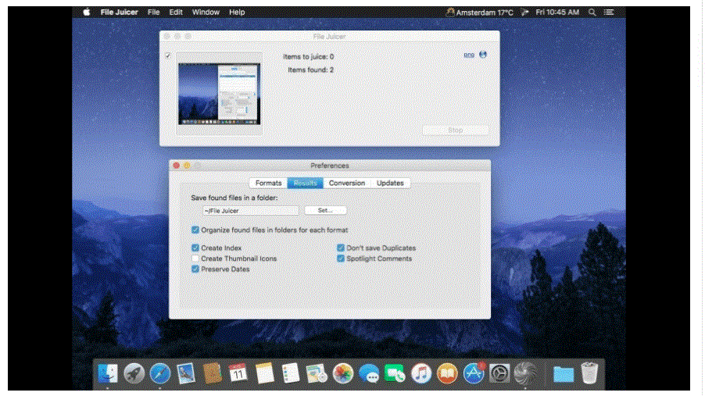Click the globe icon next to png link

tap(483, 55)
